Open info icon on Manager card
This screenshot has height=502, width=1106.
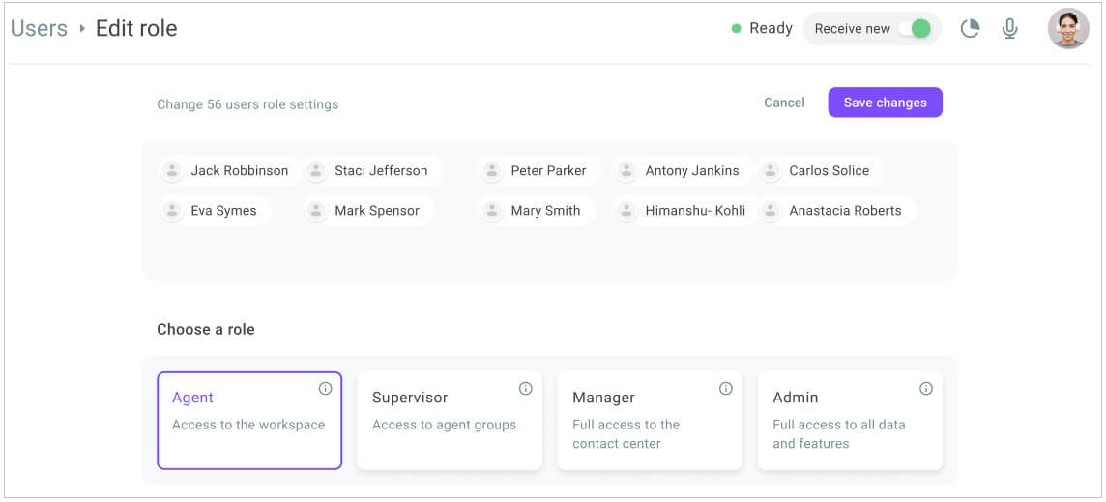pos(726,388)
